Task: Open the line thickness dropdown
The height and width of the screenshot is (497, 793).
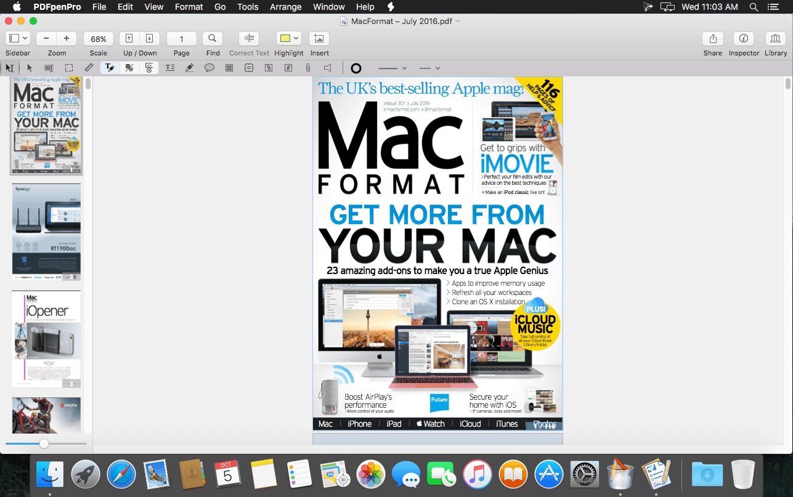Action: (x=392, y=68)
